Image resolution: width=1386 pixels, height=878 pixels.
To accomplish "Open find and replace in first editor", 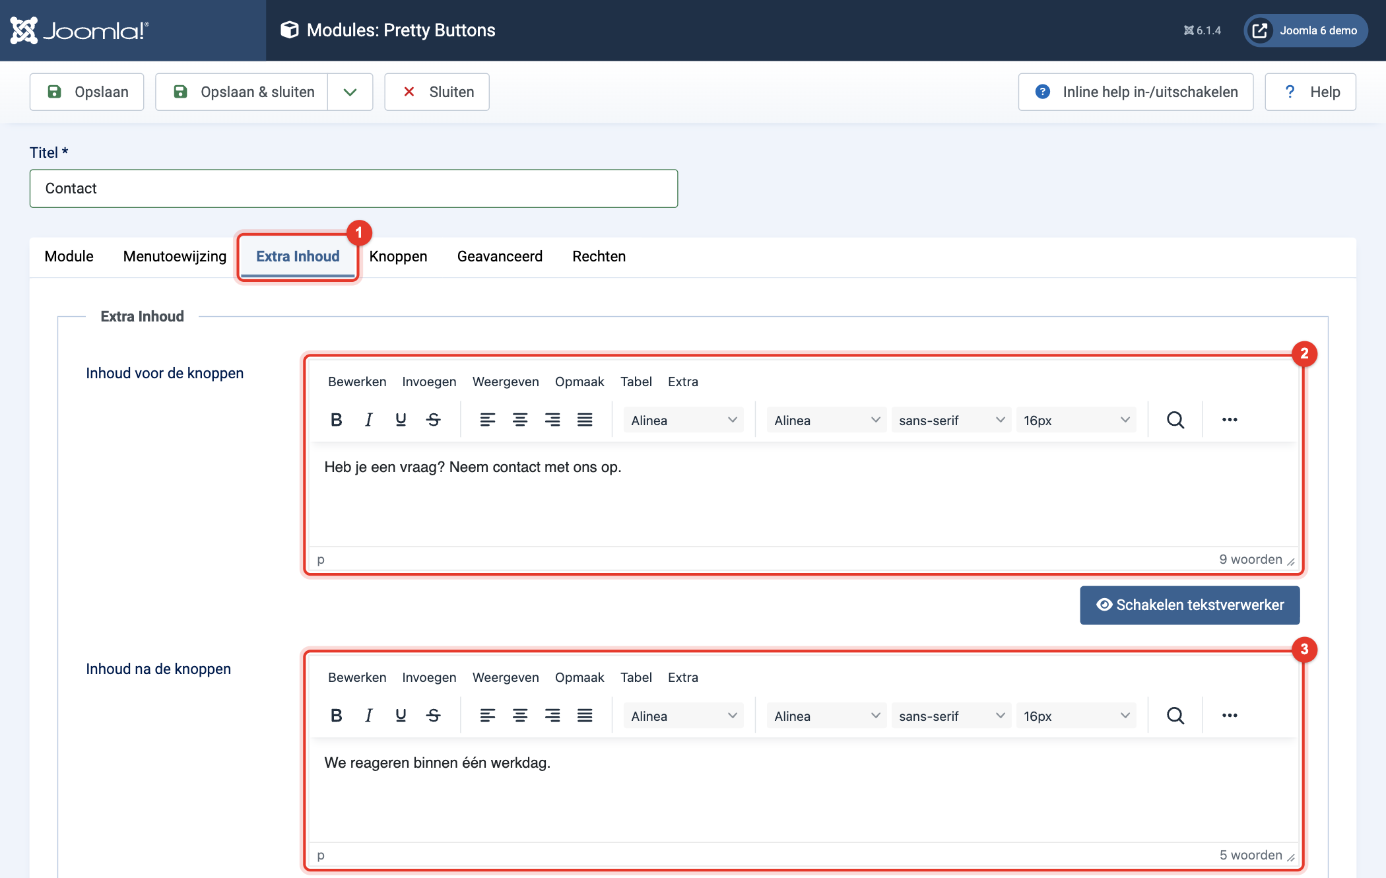I will coord(1175,420).
